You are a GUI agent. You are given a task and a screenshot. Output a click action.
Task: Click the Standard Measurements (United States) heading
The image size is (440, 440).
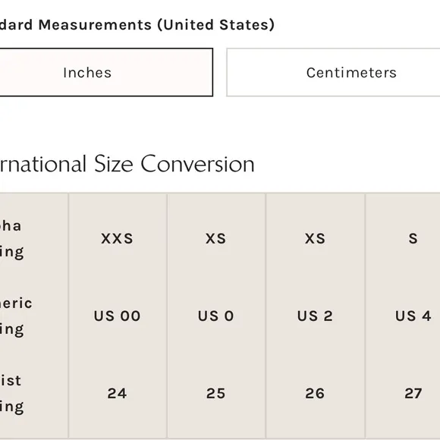pyautogui.click(x=137, y=25)
